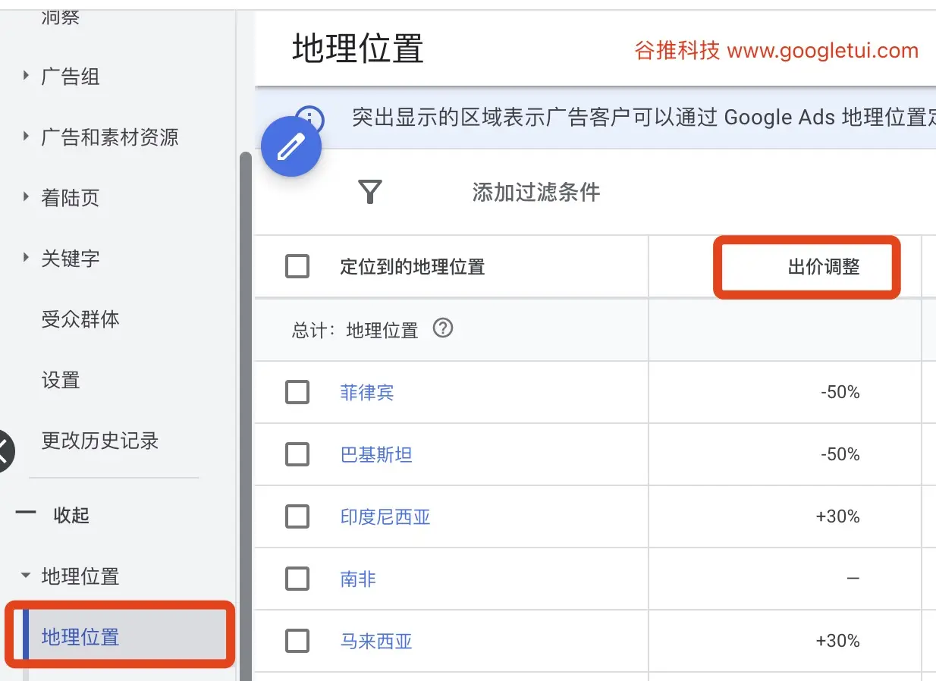Sort by the 出价调整 column header
The height and width of the screenshot is (681, 936).
point(823,267)
